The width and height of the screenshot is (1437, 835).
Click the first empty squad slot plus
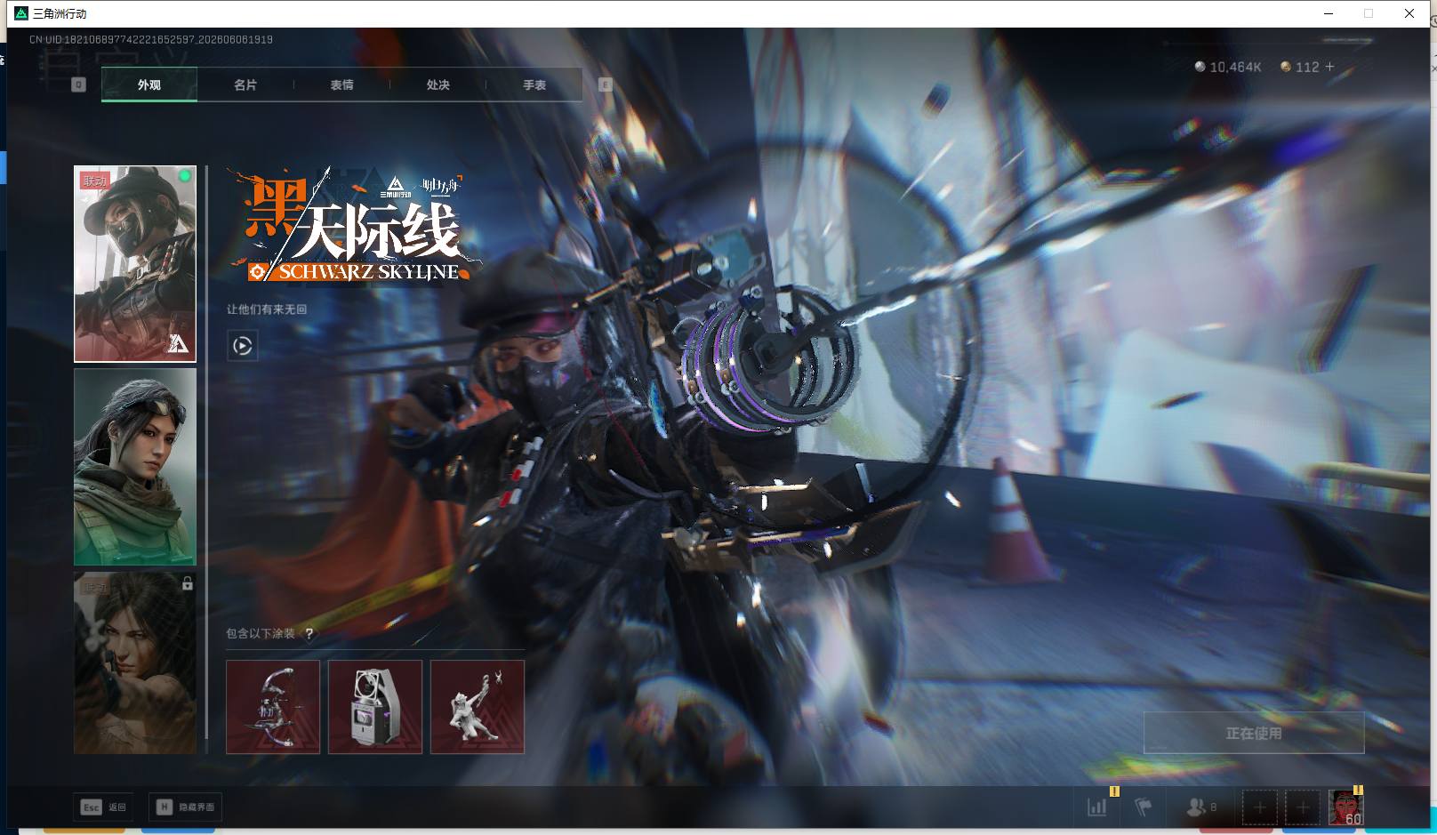point(1259,807)
